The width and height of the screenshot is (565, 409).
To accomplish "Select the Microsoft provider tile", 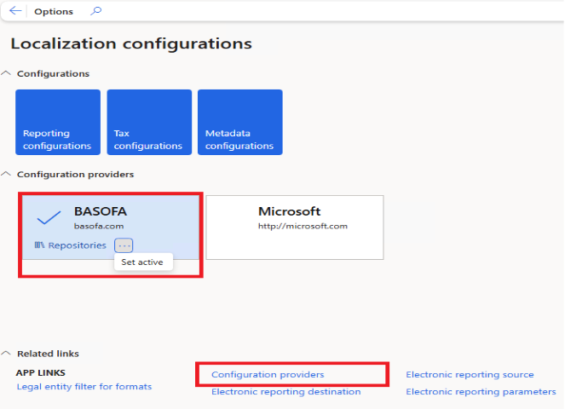I will (294, 227).
